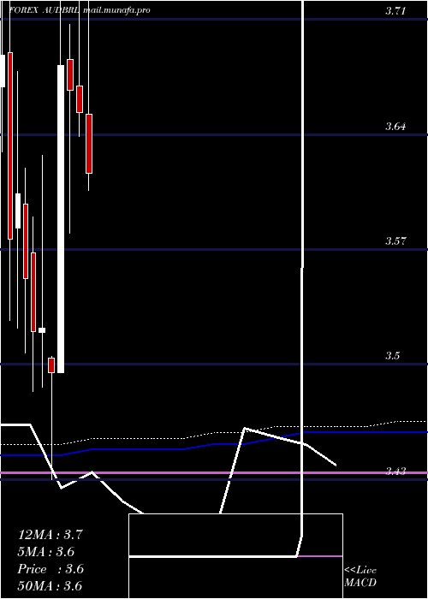Click the '50MA : 3.6' readout

click(x=50, y=586)
